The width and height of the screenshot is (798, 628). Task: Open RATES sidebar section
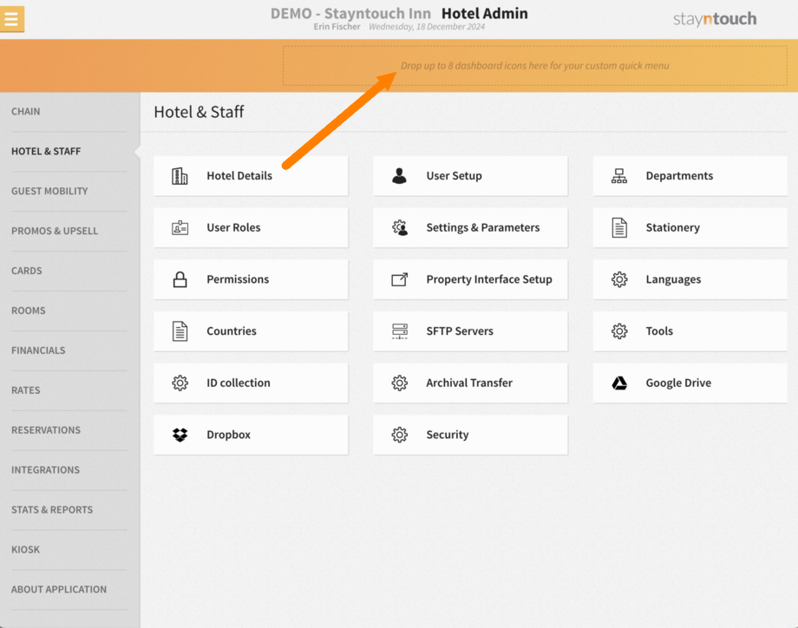click(25, 390)
